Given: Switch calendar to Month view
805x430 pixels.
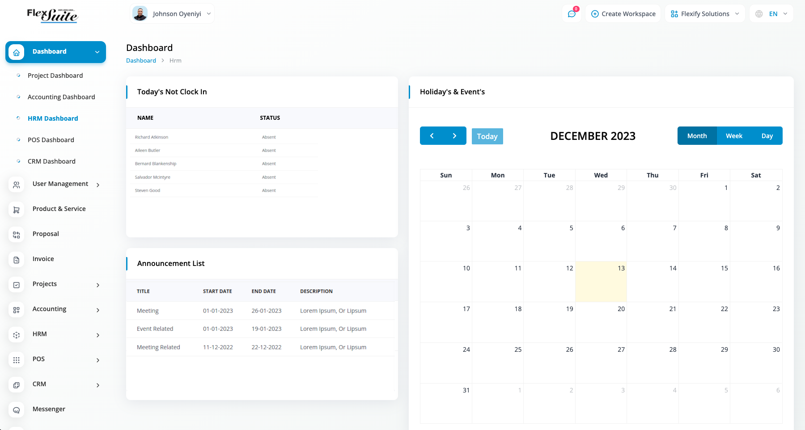Looking at the screenshot, I should pos(697,136).
